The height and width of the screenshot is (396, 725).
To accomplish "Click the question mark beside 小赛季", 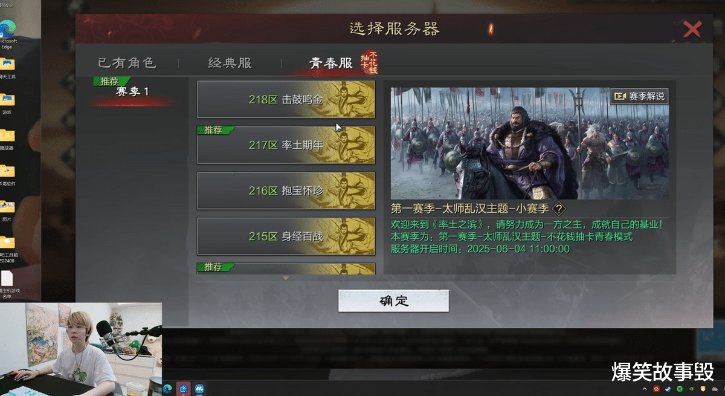I will 559,209.
